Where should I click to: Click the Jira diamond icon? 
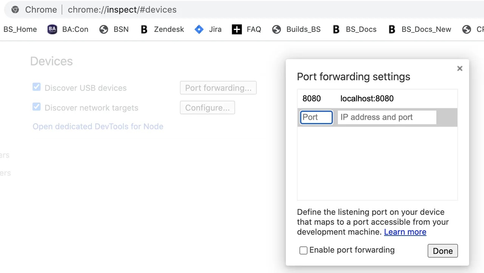(x=199, y=29)
